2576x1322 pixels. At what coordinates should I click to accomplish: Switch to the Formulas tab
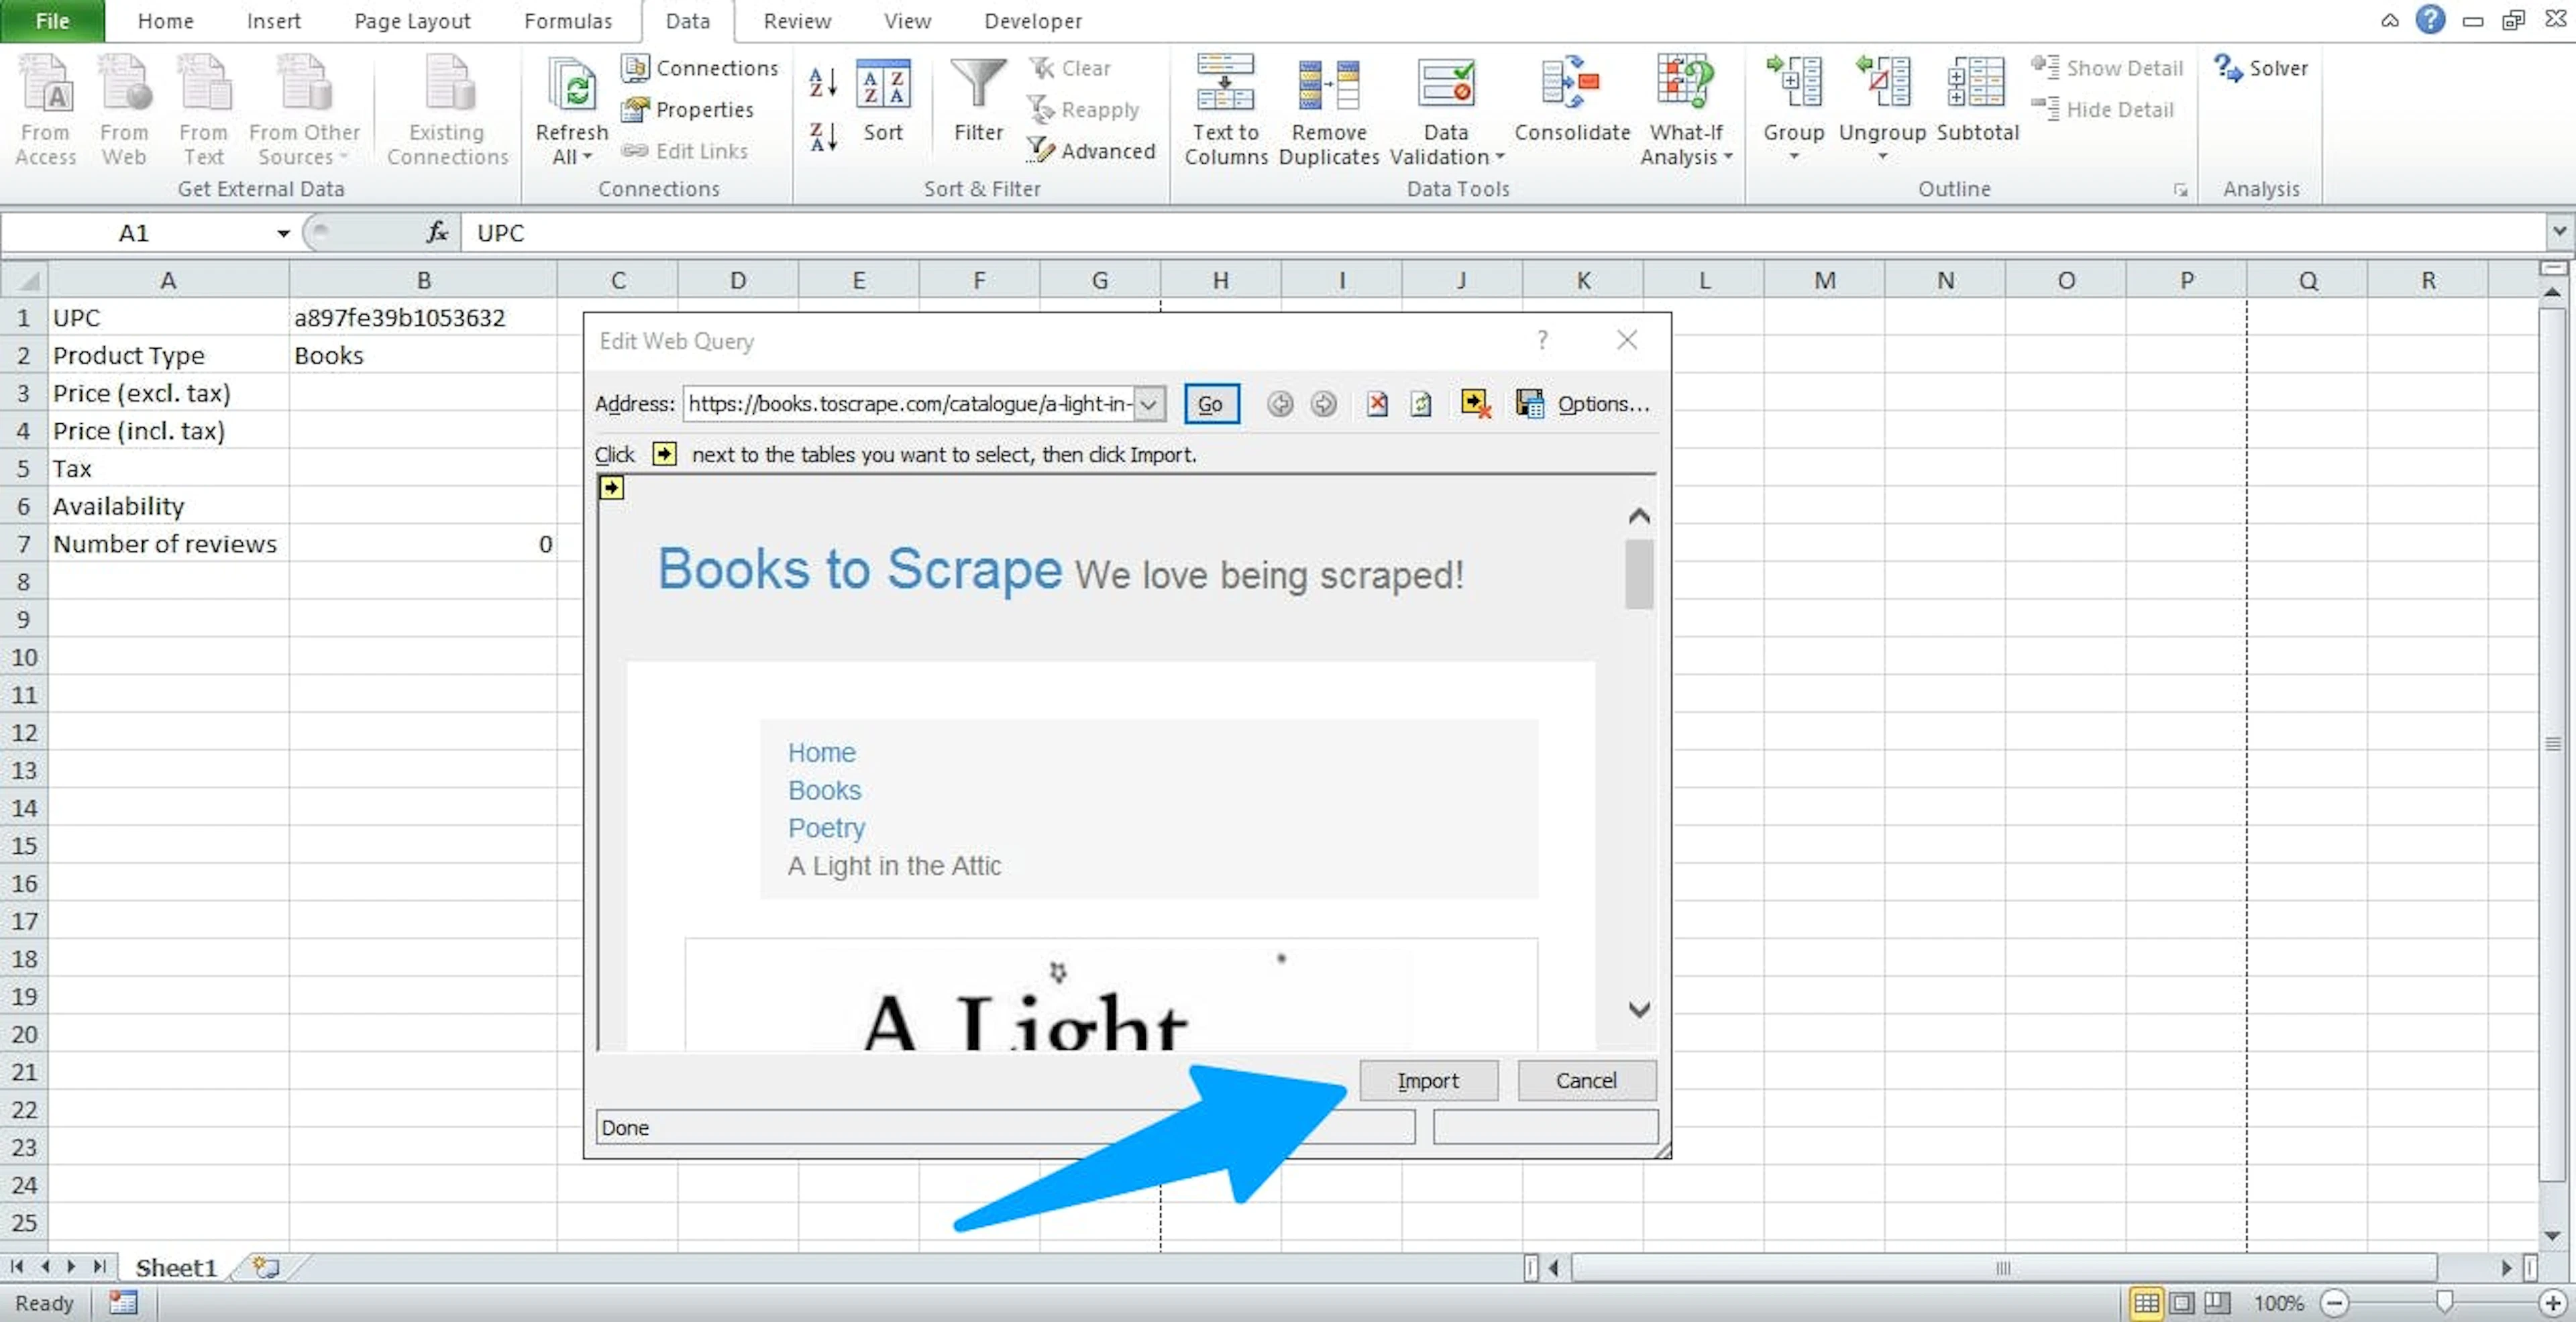tap(568, 20)
